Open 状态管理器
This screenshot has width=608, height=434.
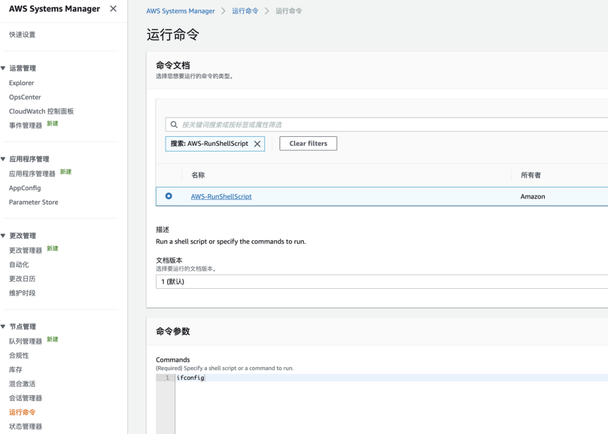coord(25,427)
